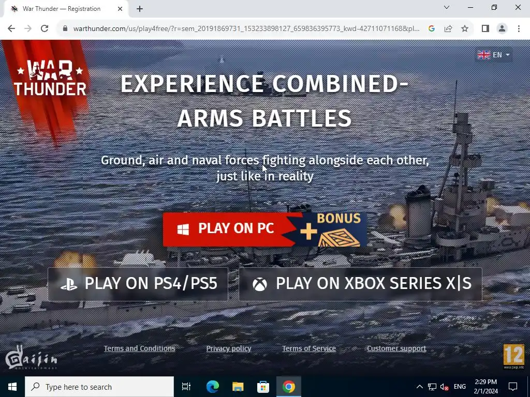Click the ENG input language indicator
This screenshot has width=530, height=397.
click(x=460, y=387)
